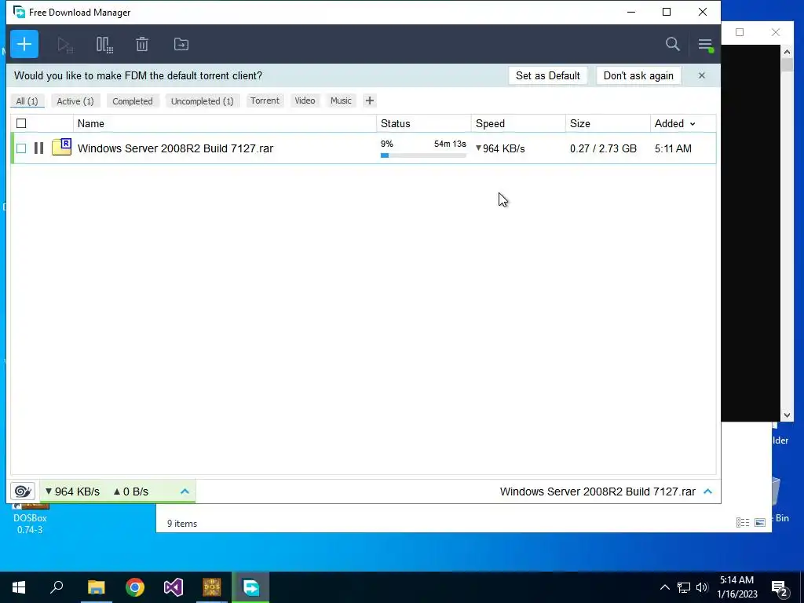The height and width of the screenshot is (603, 804).
Task: Click the blue Add download plus button
Action: tap(24, 44)
